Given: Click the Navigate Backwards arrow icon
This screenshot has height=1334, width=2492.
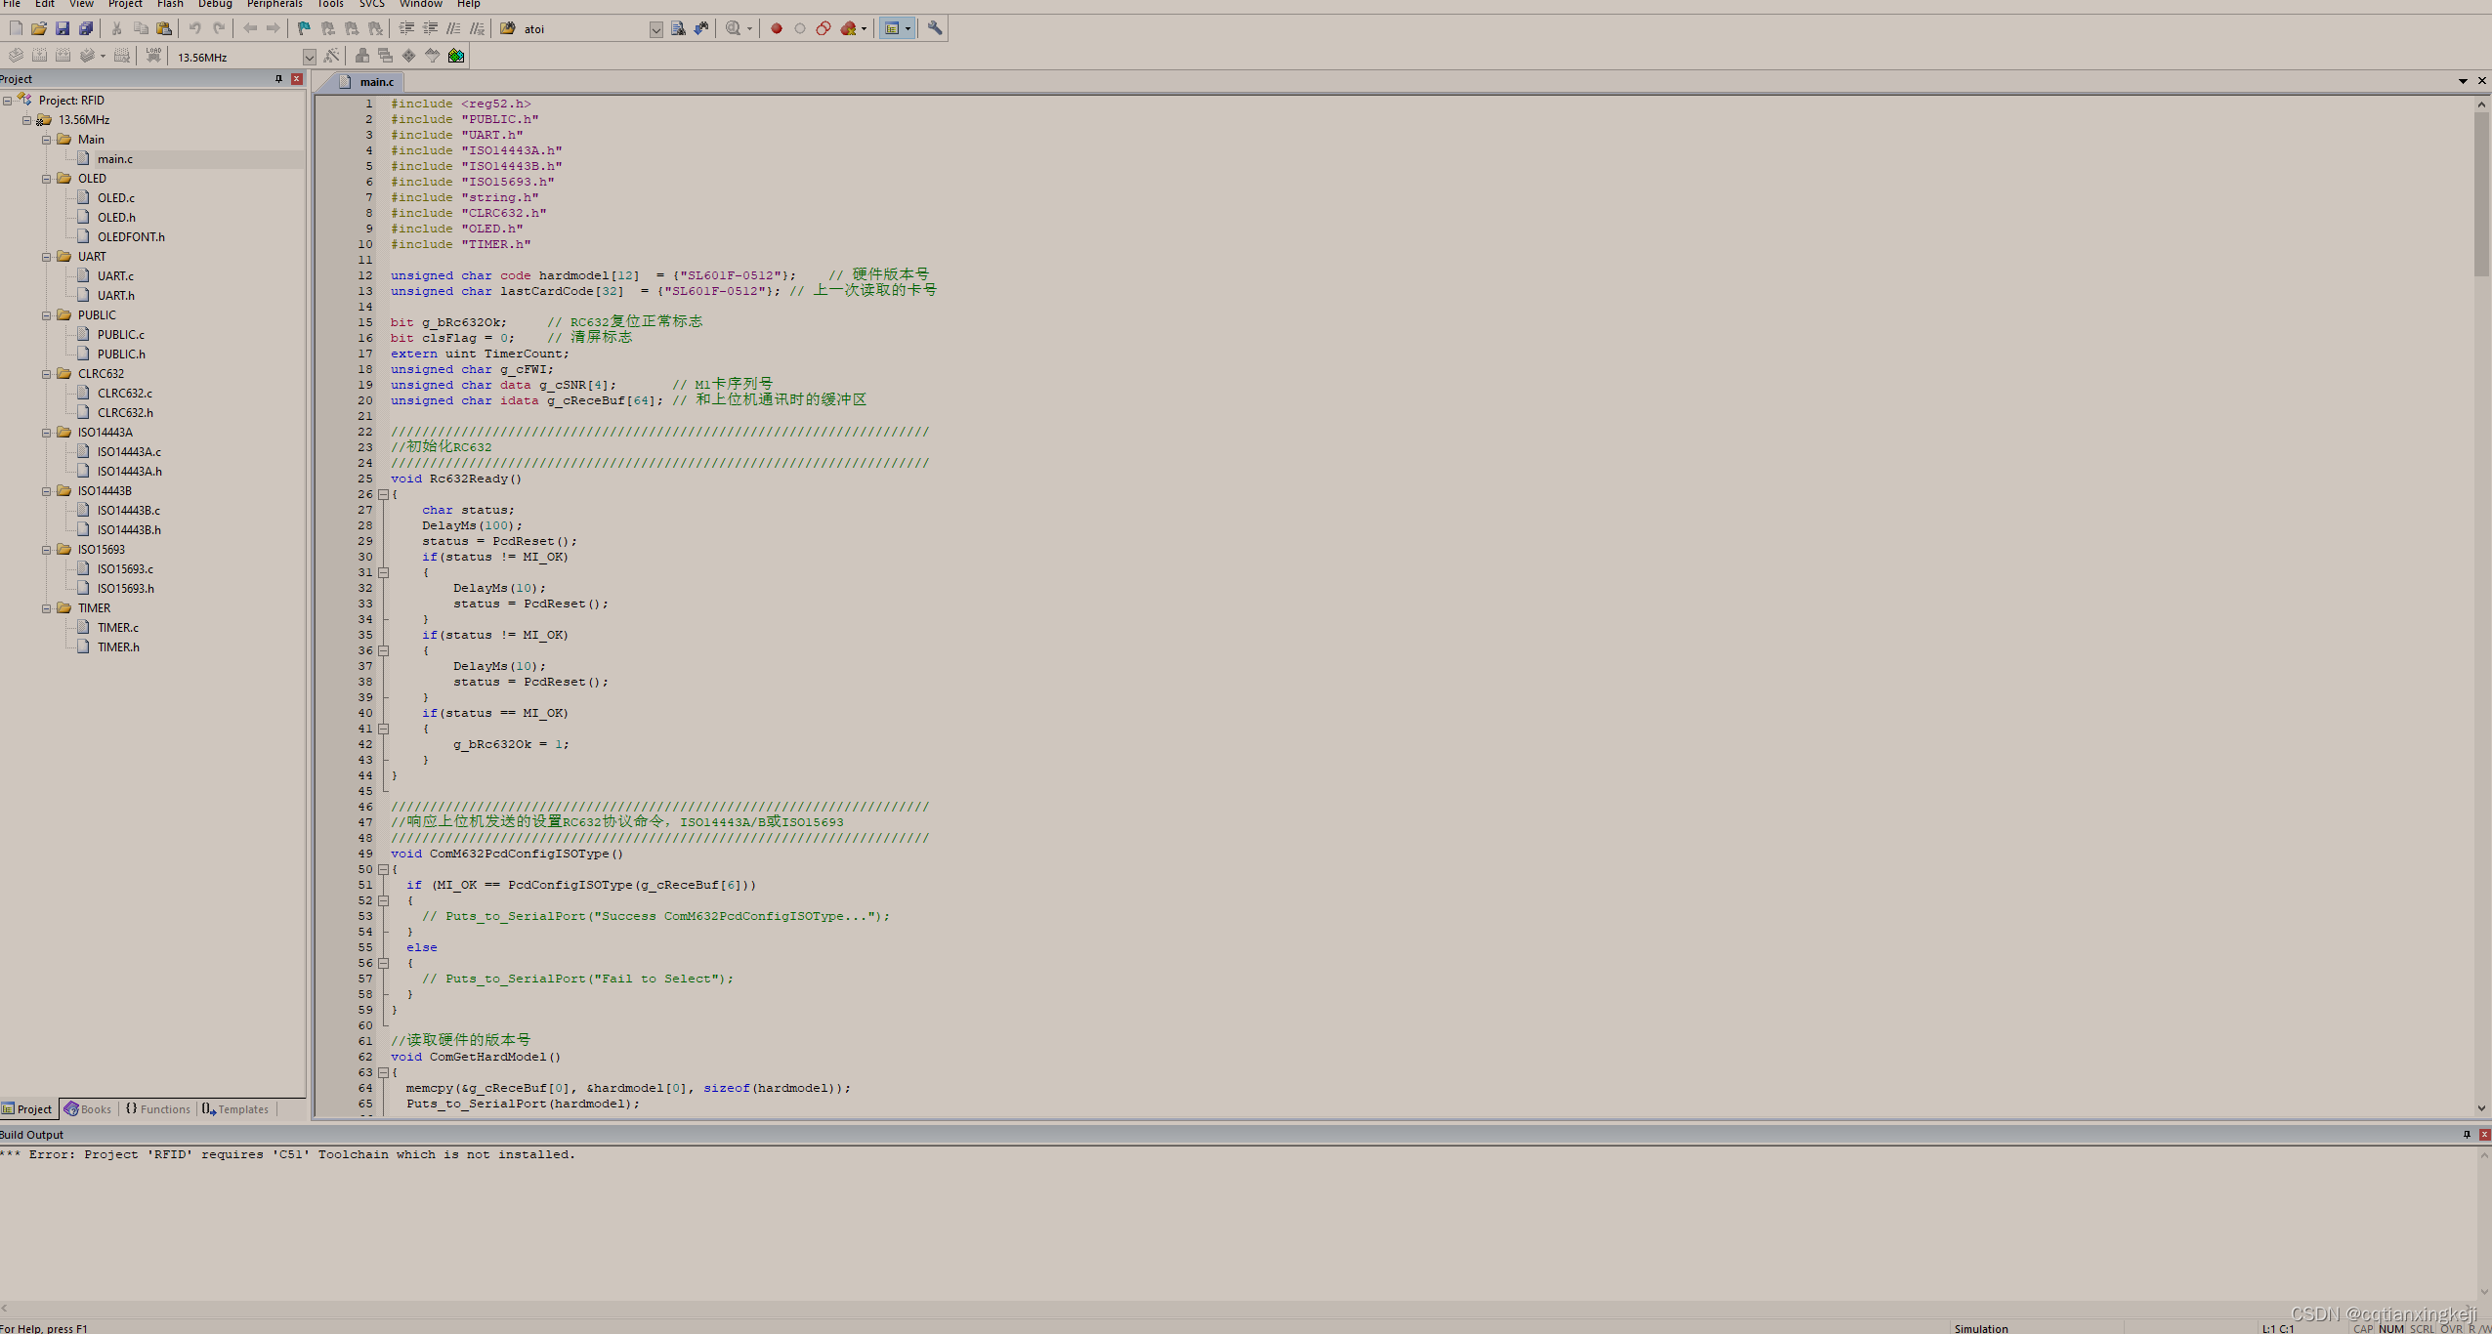Looking at the screenshot, I should pyautogui.click(x=250, y=28).
